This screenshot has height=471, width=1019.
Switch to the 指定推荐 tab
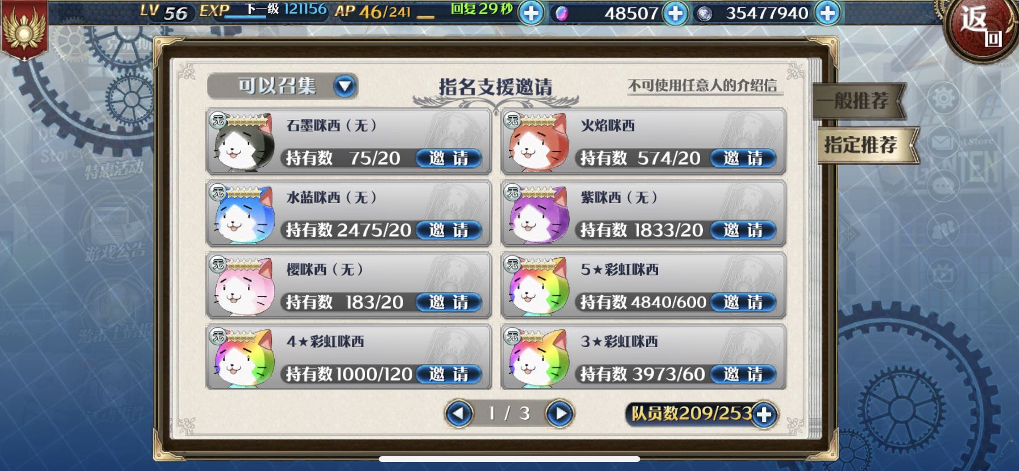point(865,145)
